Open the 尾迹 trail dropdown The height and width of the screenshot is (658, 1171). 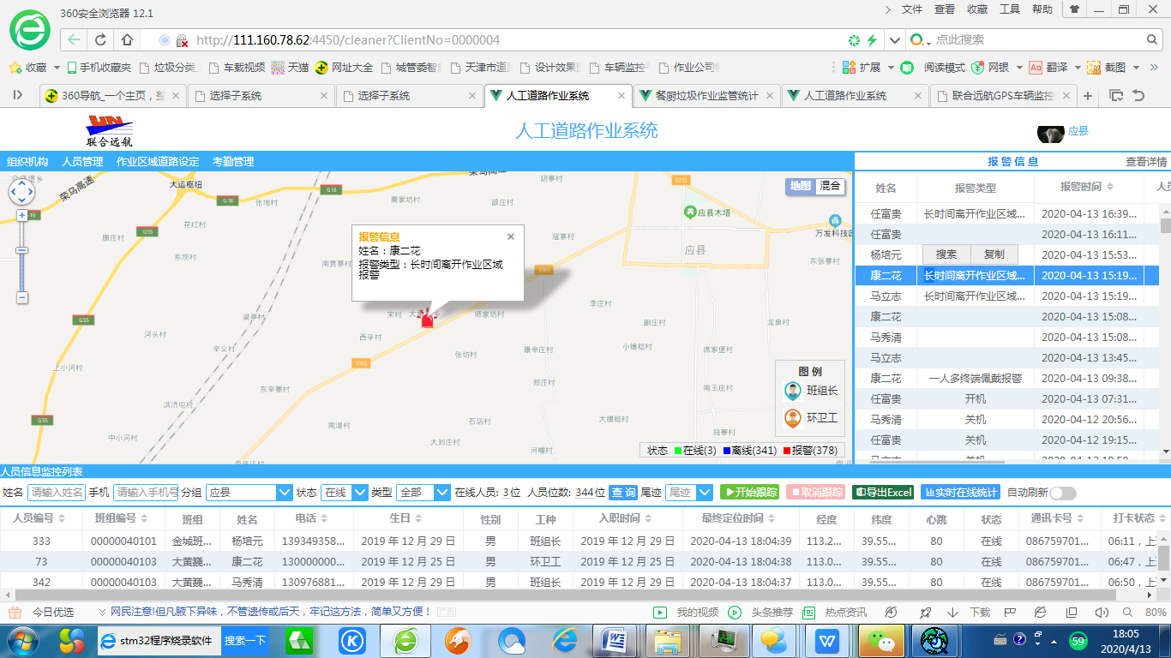point(688,493)
